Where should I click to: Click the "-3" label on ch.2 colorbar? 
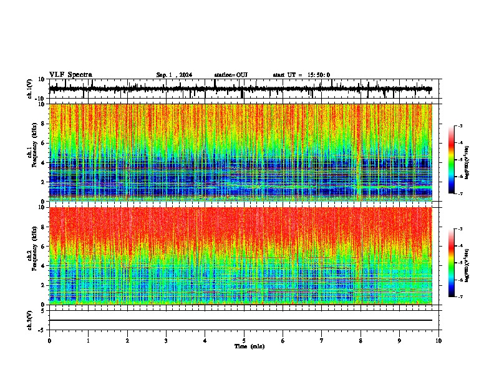(460, 229)
